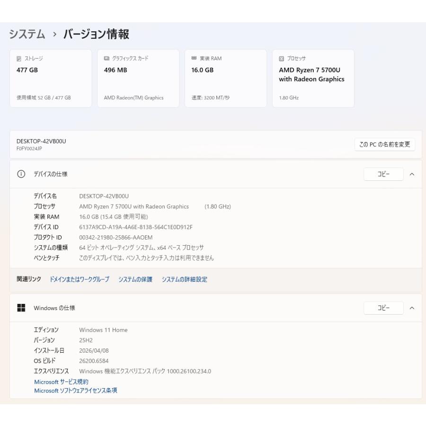This screenshot has width=426, height=426.
Task: Select PC name DESKTOP-42VB00U in header card
Action: tap(41, 141)
